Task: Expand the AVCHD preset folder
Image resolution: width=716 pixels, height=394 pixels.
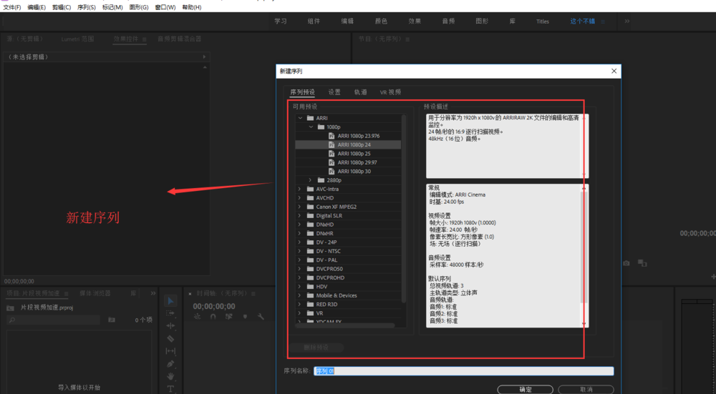Action: (x=300, y=198)
